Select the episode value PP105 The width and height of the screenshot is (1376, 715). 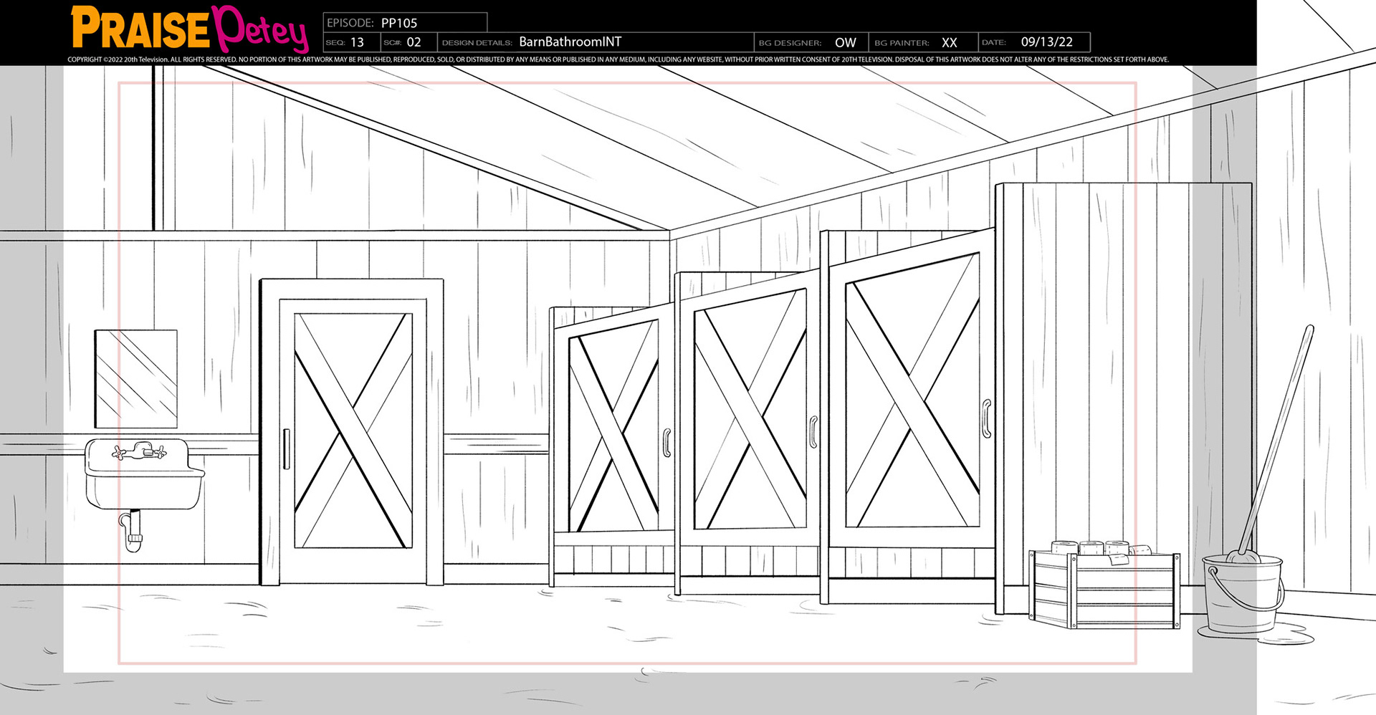point(399,23)
